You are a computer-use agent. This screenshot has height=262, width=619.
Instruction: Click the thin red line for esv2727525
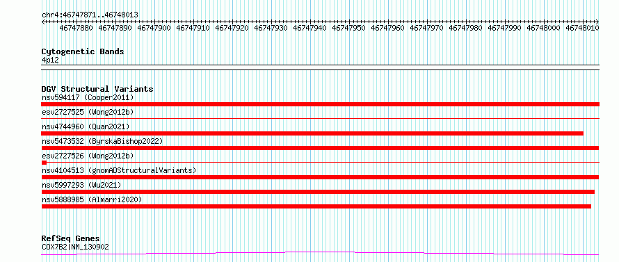click(320, 118)
